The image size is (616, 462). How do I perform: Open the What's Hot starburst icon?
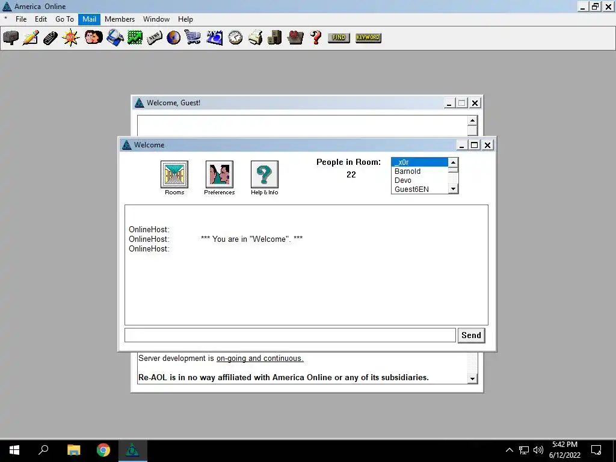point(71,38)
